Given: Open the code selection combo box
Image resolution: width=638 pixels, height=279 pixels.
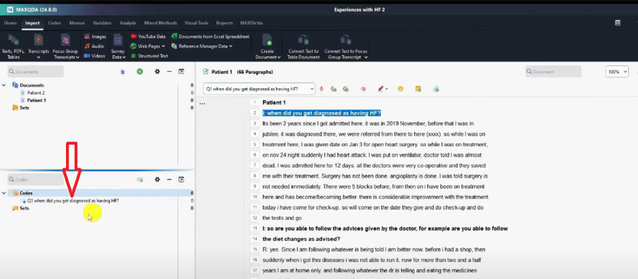Looking at the screenshot, I should pos(259,88).
